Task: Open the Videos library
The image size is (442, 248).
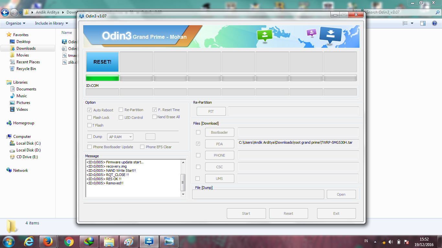Action: 22,109
